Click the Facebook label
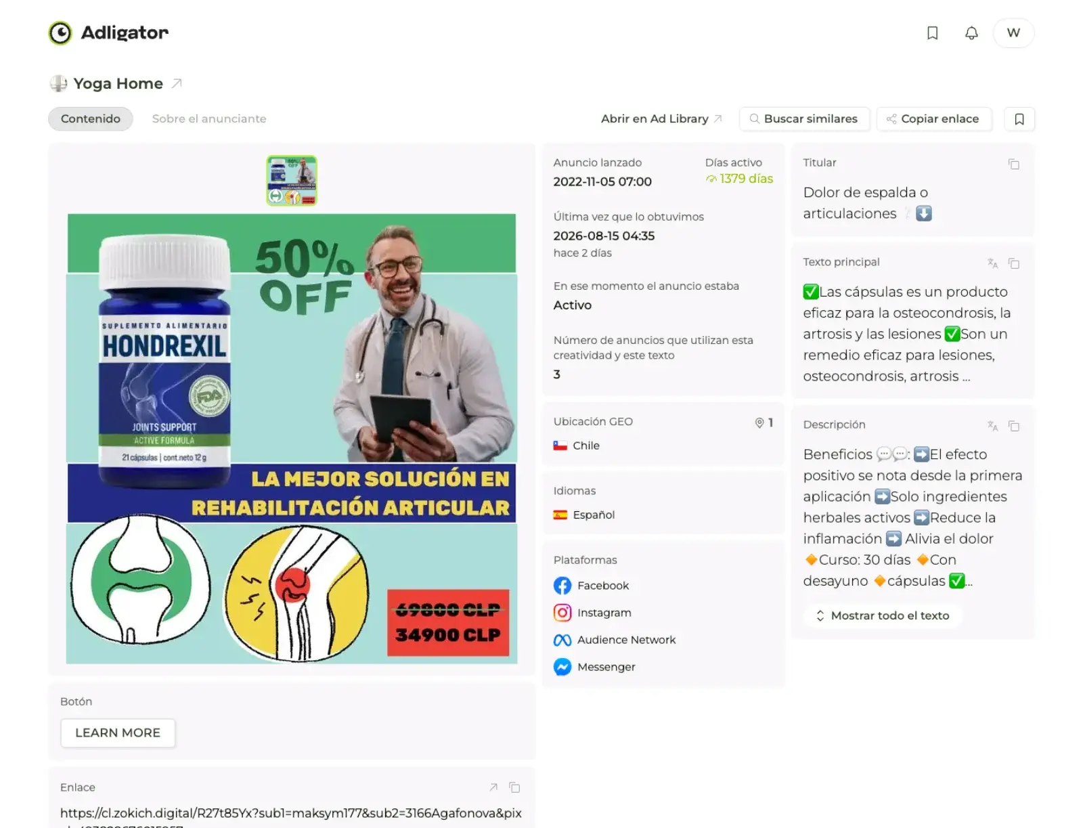 point(603,586)
